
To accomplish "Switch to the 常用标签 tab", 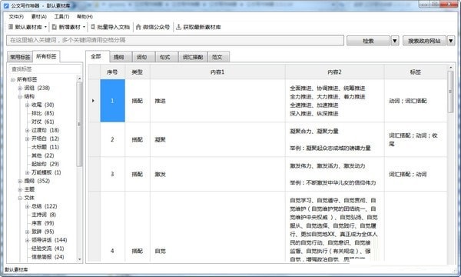I will tap(20, 57).
